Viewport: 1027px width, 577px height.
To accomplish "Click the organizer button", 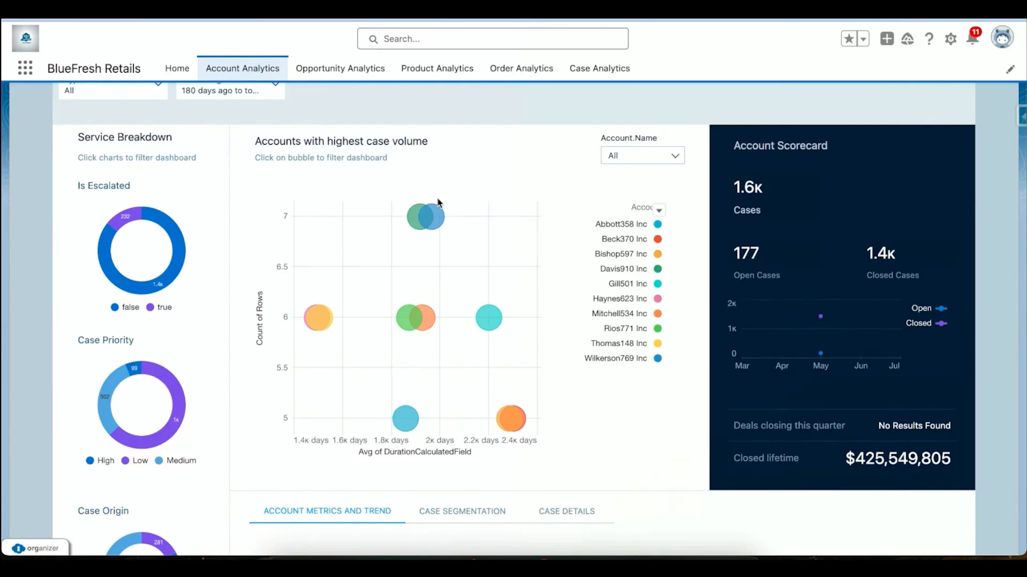I will pyautogui.click(x=36, y=548).
